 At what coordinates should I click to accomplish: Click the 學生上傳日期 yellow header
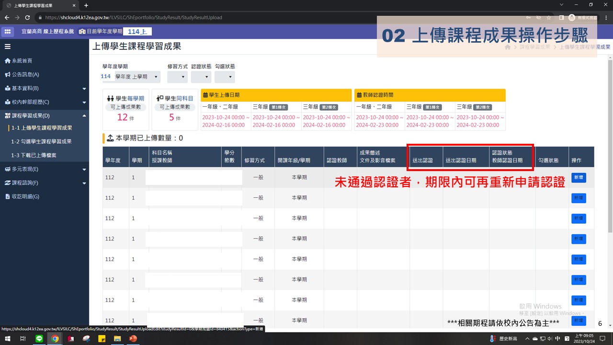276,95
